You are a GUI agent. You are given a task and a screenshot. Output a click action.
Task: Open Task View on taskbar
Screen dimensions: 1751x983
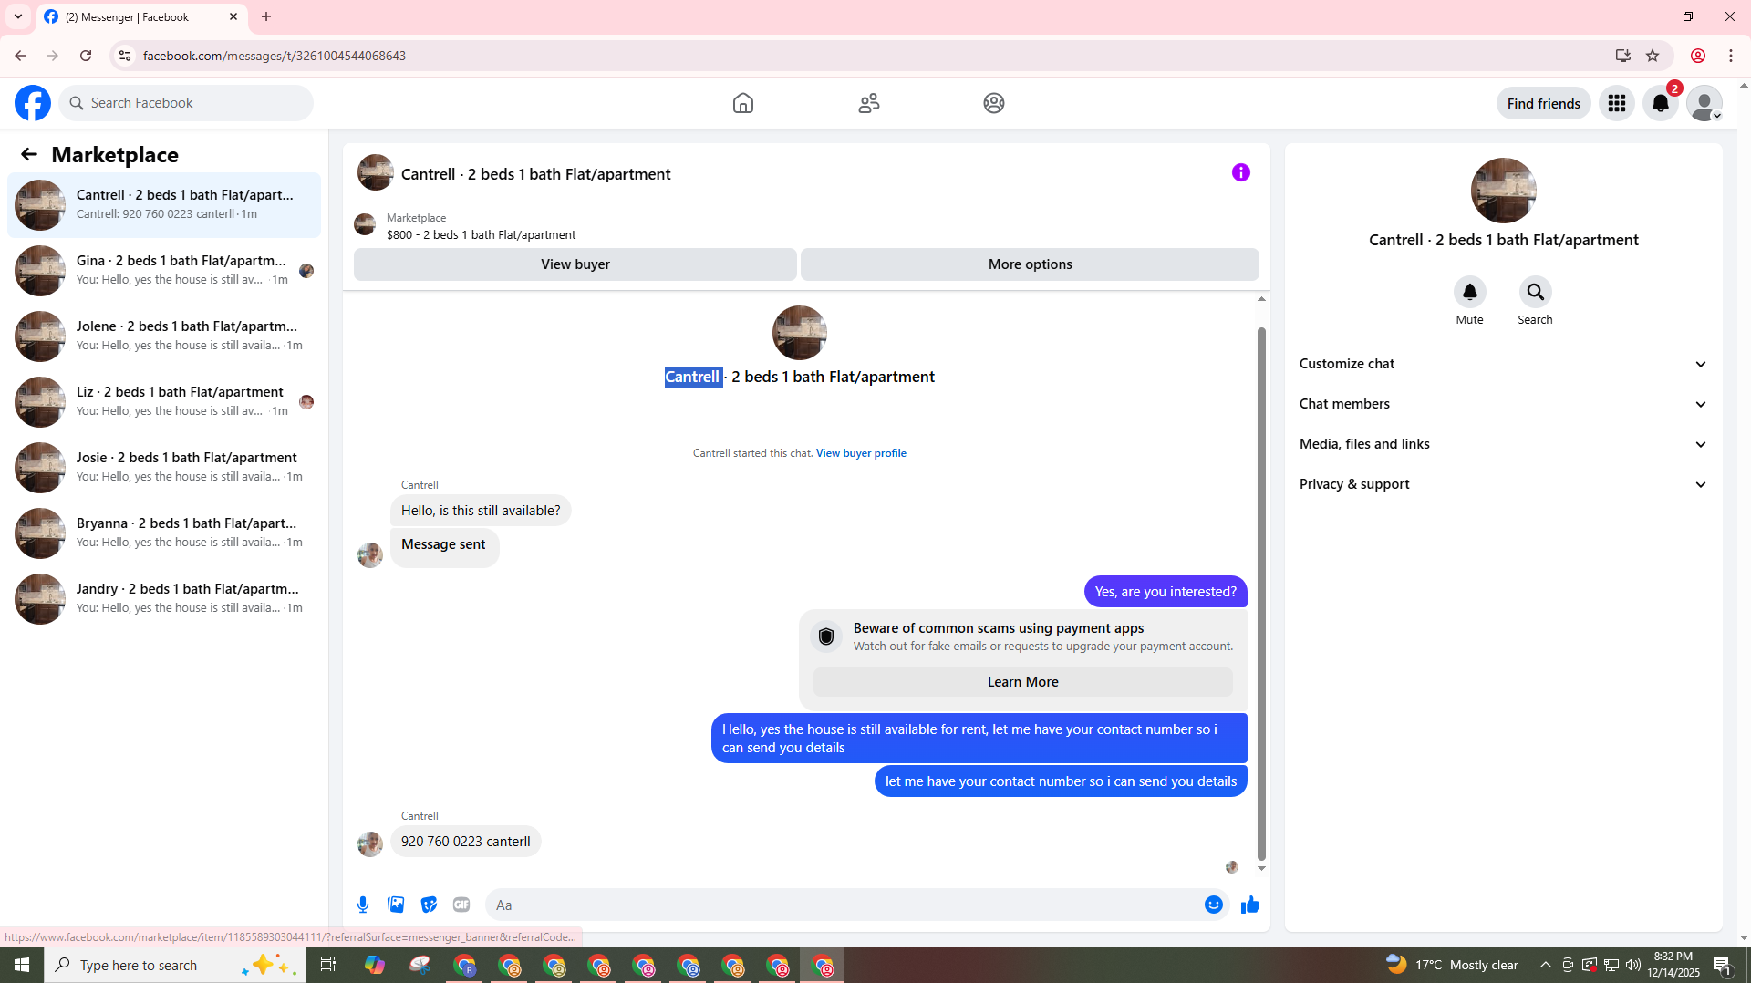(x=328, y=965)
